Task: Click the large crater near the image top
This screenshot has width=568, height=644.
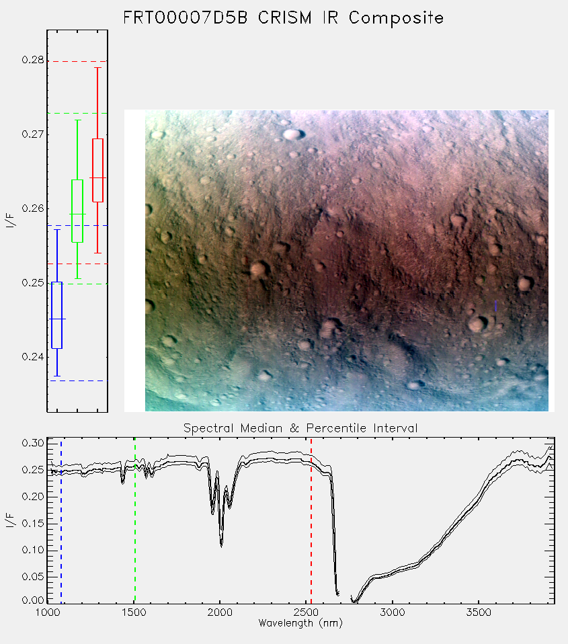Action: pyautogui.click(x=293, y=134)
